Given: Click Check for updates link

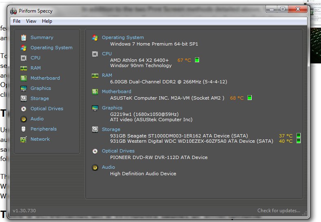Looking at the screenshot, I should point(279,211).
